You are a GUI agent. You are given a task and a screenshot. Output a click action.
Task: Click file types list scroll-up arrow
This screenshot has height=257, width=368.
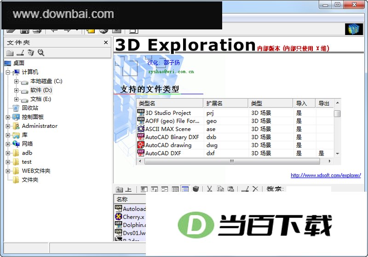click(x=337, y=103)
